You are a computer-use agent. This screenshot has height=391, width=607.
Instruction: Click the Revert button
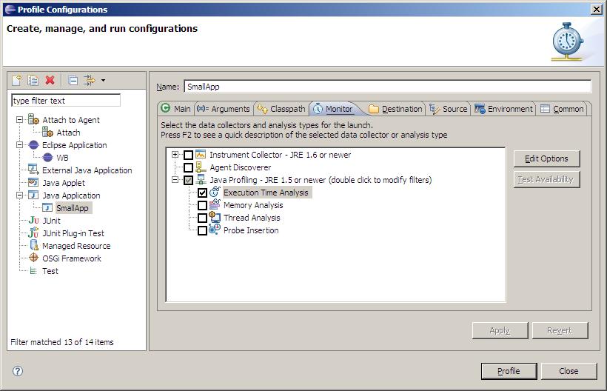[x=560, y=330]
